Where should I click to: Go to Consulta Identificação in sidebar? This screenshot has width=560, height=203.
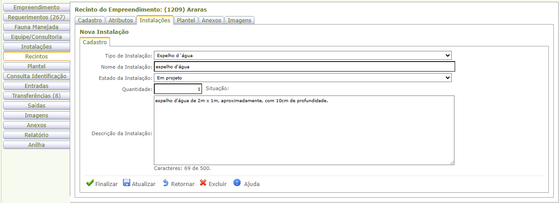tap(36, 76)
